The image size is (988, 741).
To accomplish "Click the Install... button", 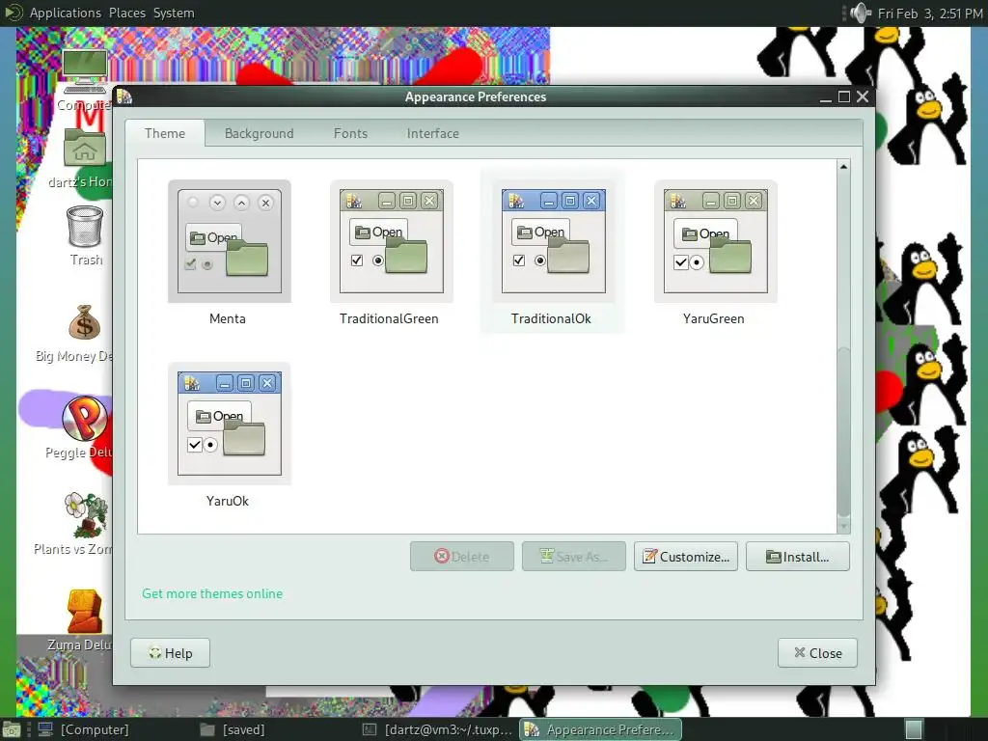I will click(x=798, y=557).
